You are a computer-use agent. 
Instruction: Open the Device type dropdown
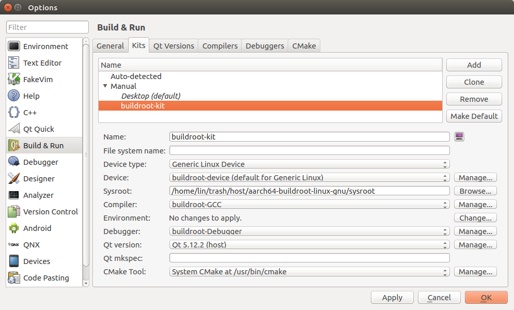[x=309, y=164]
